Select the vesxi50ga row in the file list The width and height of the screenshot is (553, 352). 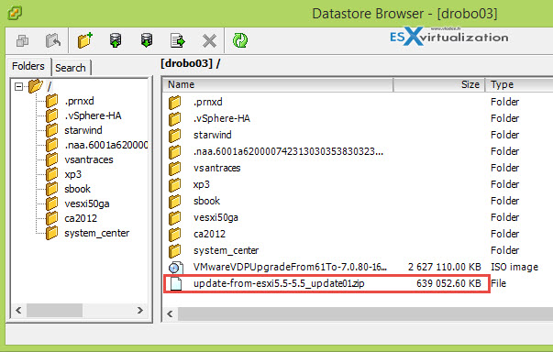358,218
